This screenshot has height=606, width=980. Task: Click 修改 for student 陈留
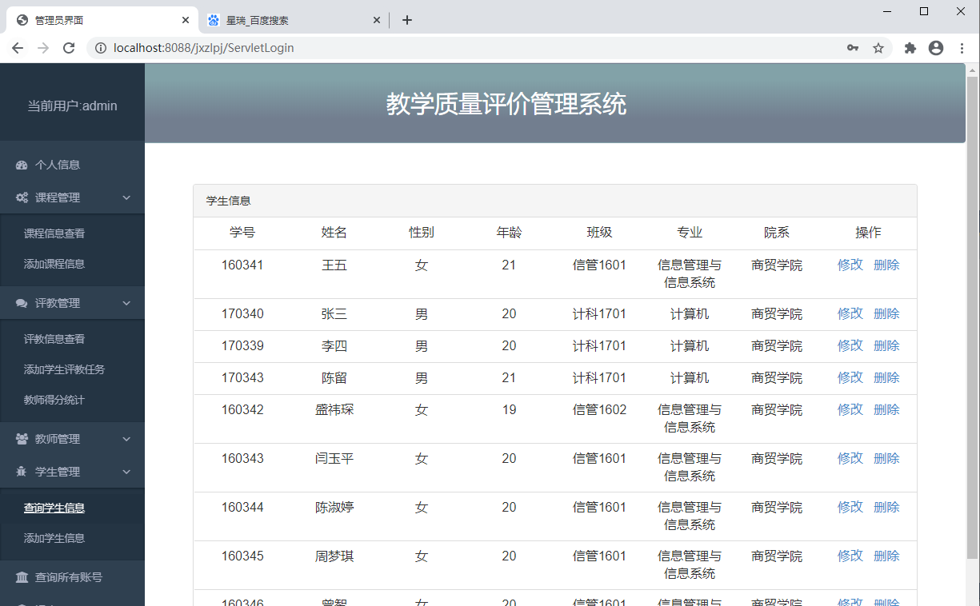pos(850,377)
